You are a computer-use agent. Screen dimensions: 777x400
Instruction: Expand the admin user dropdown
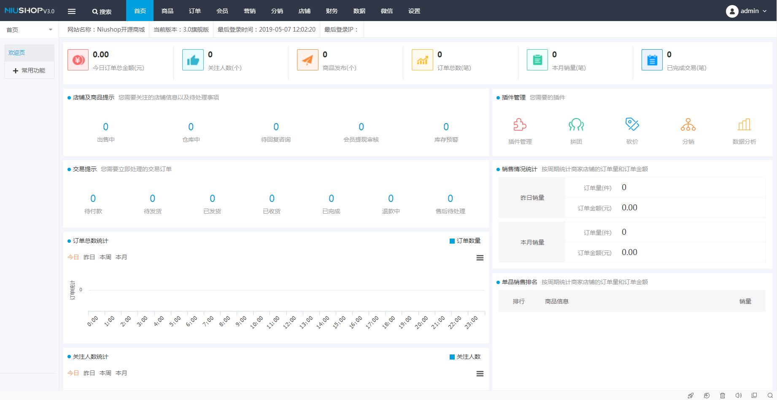coord(747,11)
